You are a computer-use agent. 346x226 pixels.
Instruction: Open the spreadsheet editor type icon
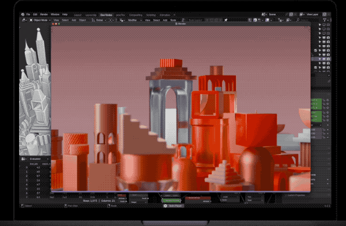[24, 159]
